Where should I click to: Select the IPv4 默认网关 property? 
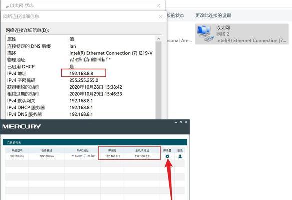coord(21,101)
